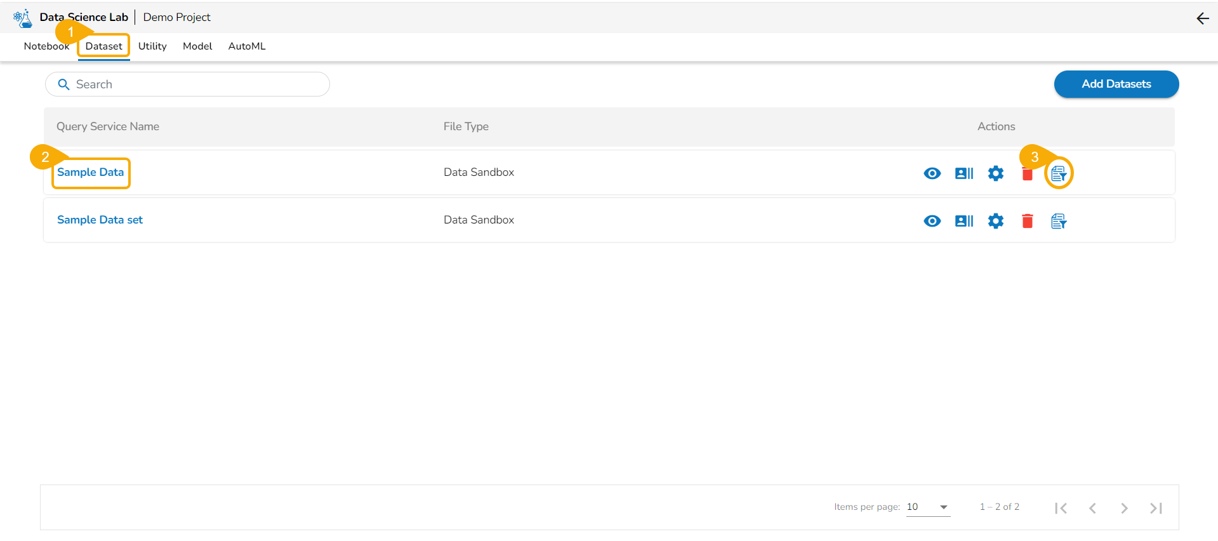Click the data preparation icon for Sample Data
This screenshot has height=541, width=1218.
[1058, 173]
